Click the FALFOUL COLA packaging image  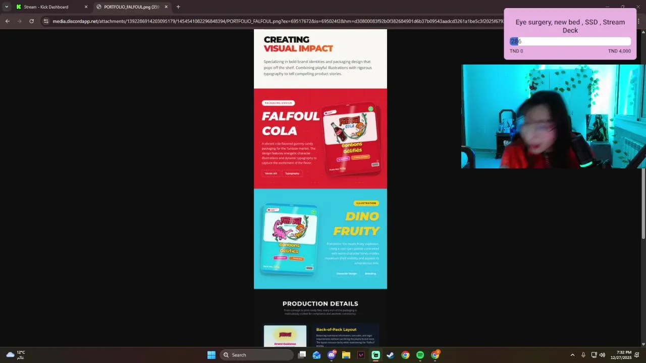(x=352, y=139)
